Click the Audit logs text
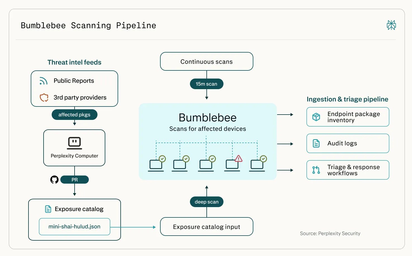Viewport: 412px width, 256px height. tap(342, 143)
